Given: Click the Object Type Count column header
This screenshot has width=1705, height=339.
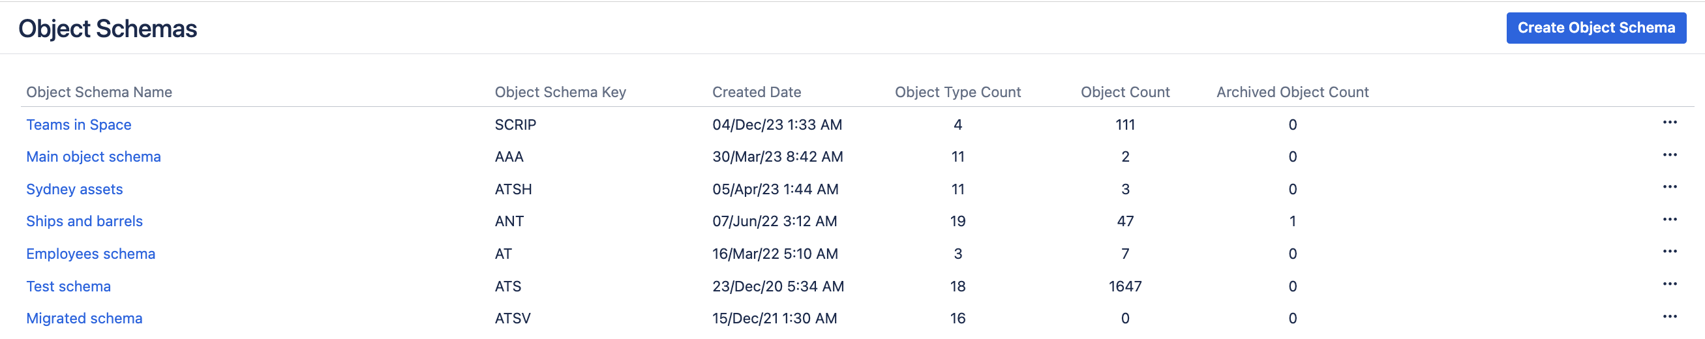Looking at the screenshot, I should 958,92.
